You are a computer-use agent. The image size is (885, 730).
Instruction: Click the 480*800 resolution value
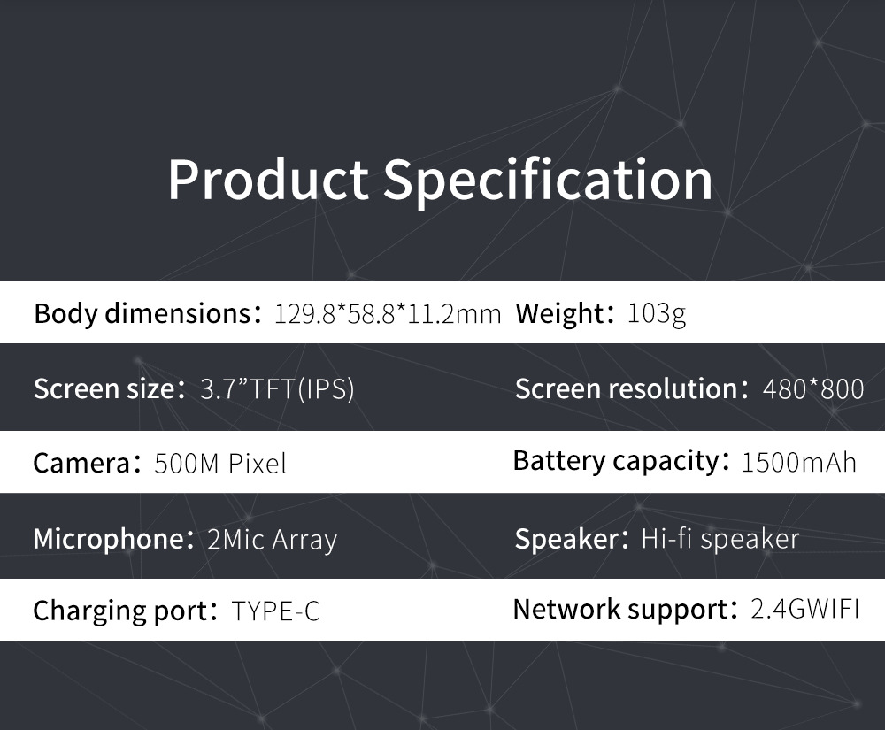tap(813, 389)
